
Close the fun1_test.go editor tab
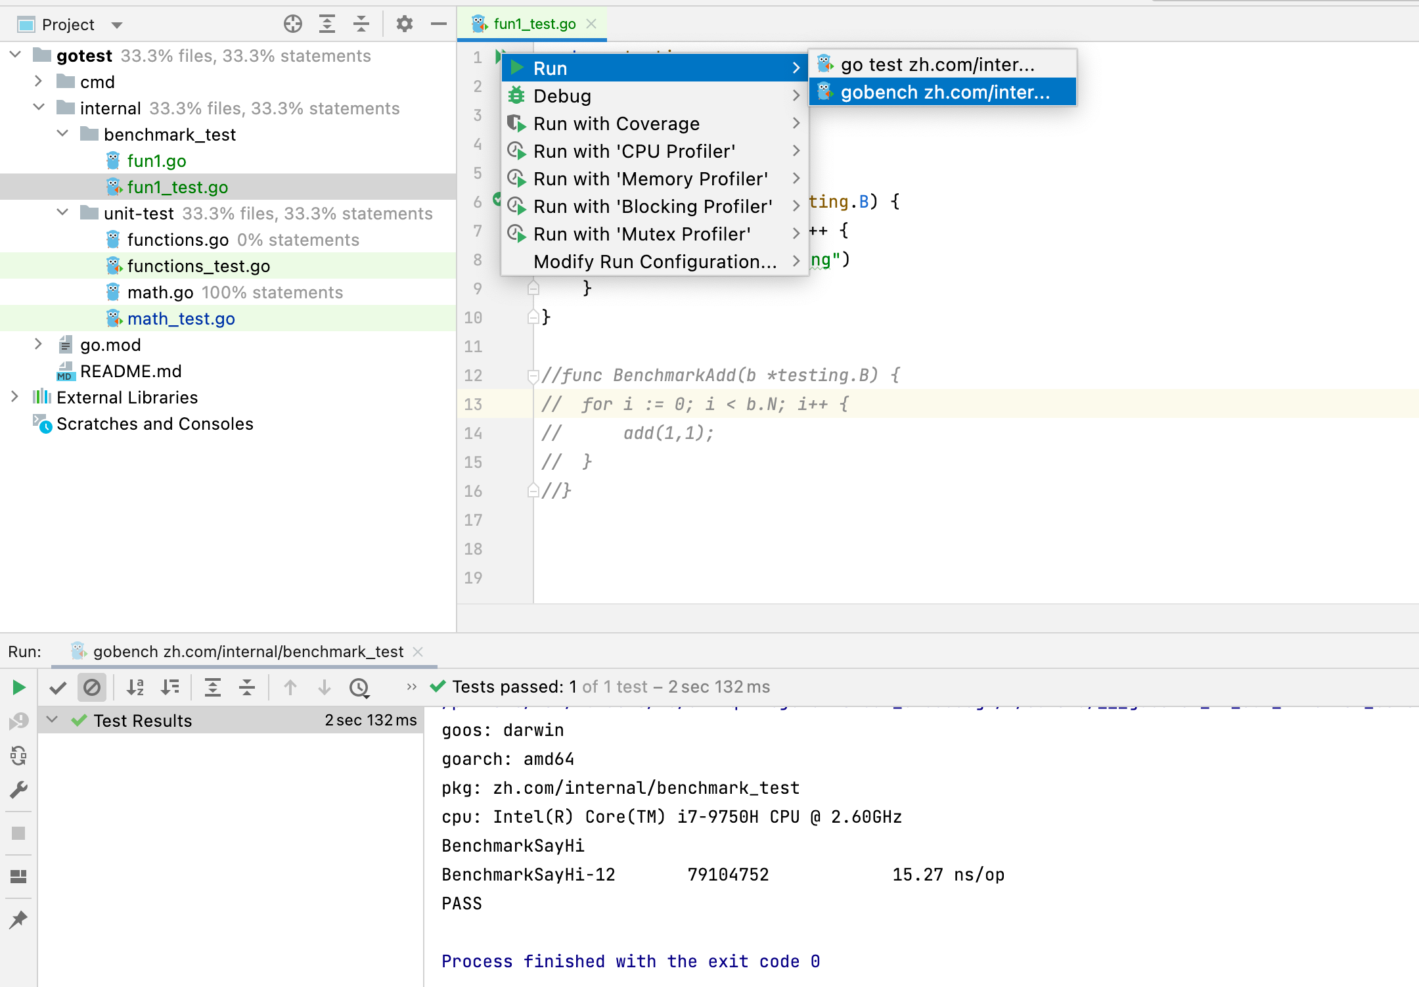[591, 24]
